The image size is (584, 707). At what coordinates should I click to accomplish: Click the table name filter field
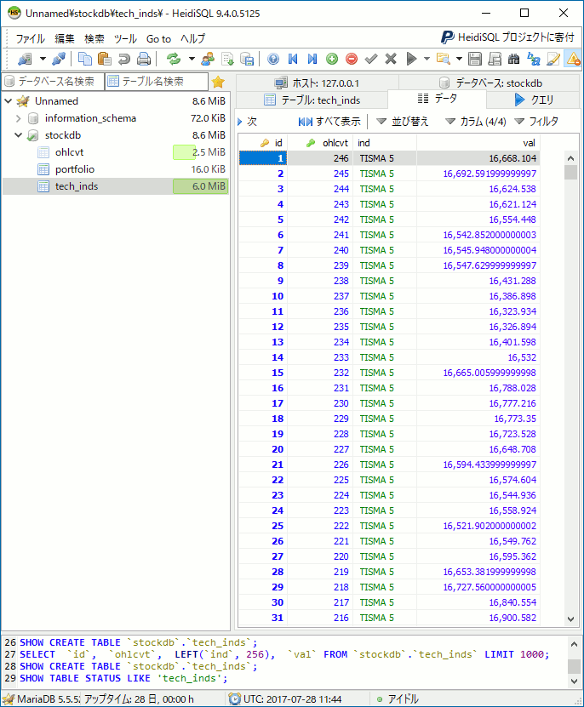click(157, 81)
